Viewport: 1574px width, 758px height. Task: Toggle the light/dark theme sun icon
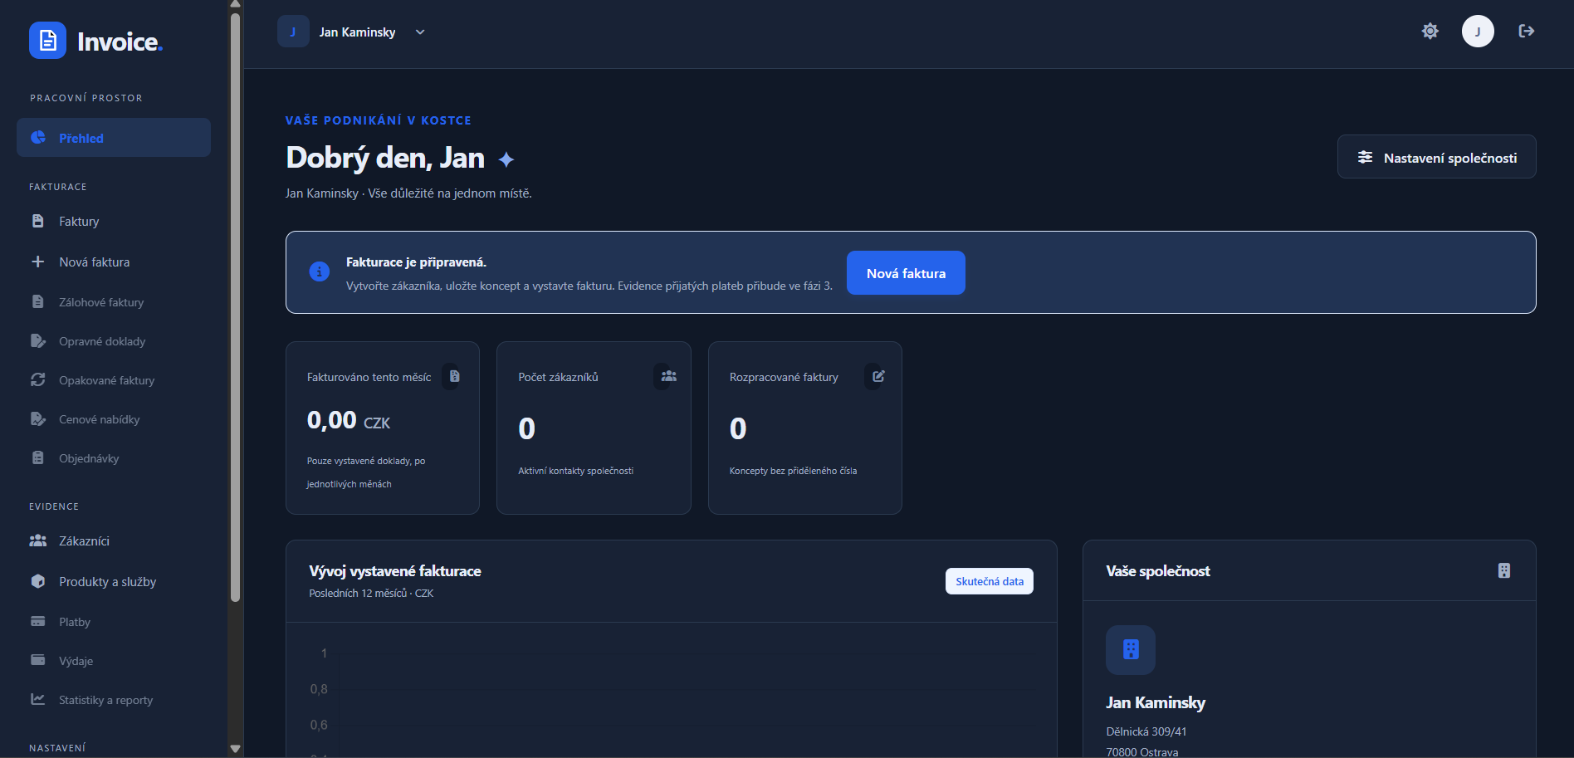coord(1430,32)
